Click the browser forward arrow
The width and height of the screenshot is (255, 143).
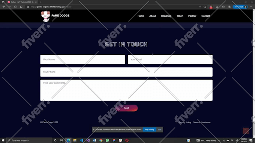point(9,7)
